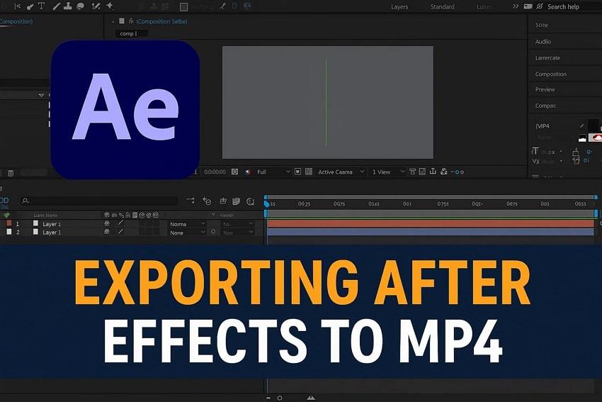Select the diagonal line pen tool in the toolbar
This screenshot has width=602, height=402.
pos(57,6)
